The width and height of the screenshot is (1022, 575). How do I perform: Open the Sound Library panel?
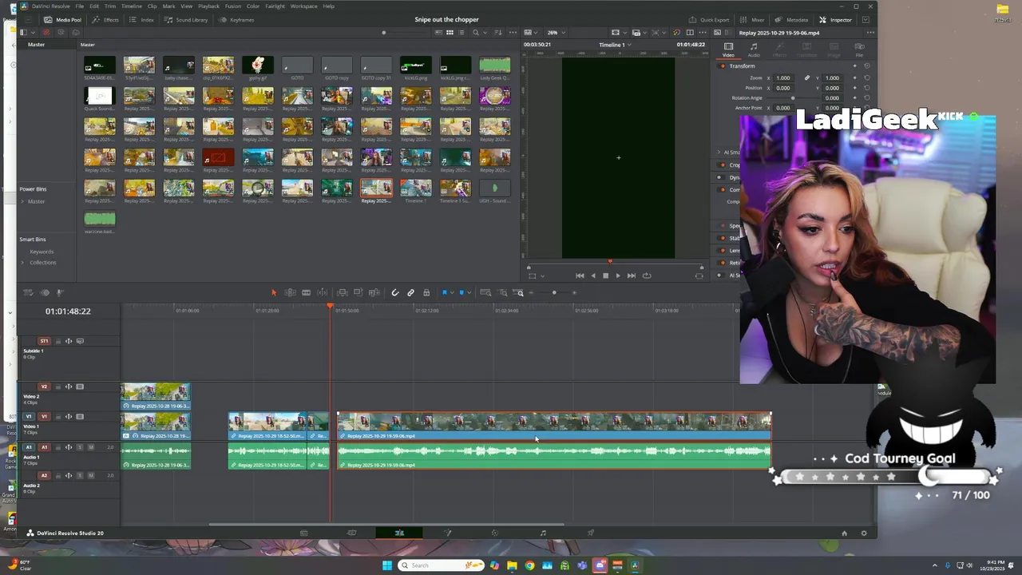(186, 20)
